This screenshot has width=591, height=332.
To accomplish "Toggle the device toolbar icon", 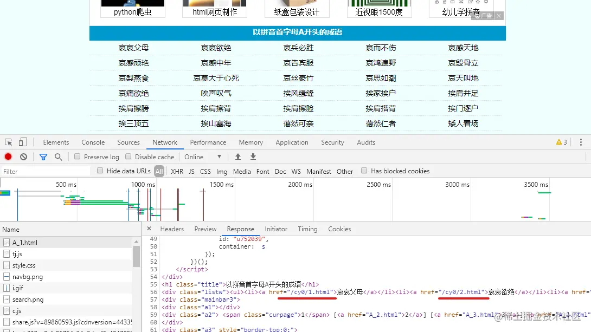I will [23, 142].
